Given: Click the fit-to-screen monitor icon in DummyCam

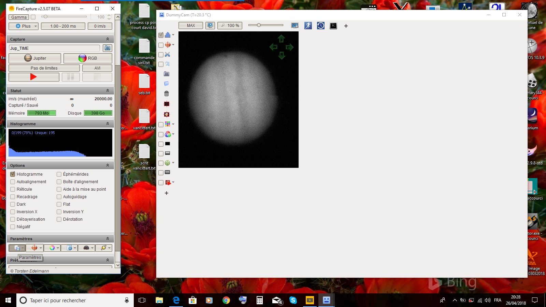Looking at the screenshot, I should pyautogui.click(x=210, y=26).
